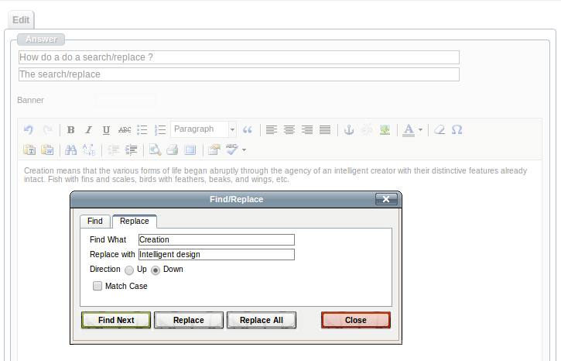Image resolution: width=561 pixels, height=361 pixels.
Task: Insert special character using the Omega icon
Action: pyautogui.click(x=457, y=130)
